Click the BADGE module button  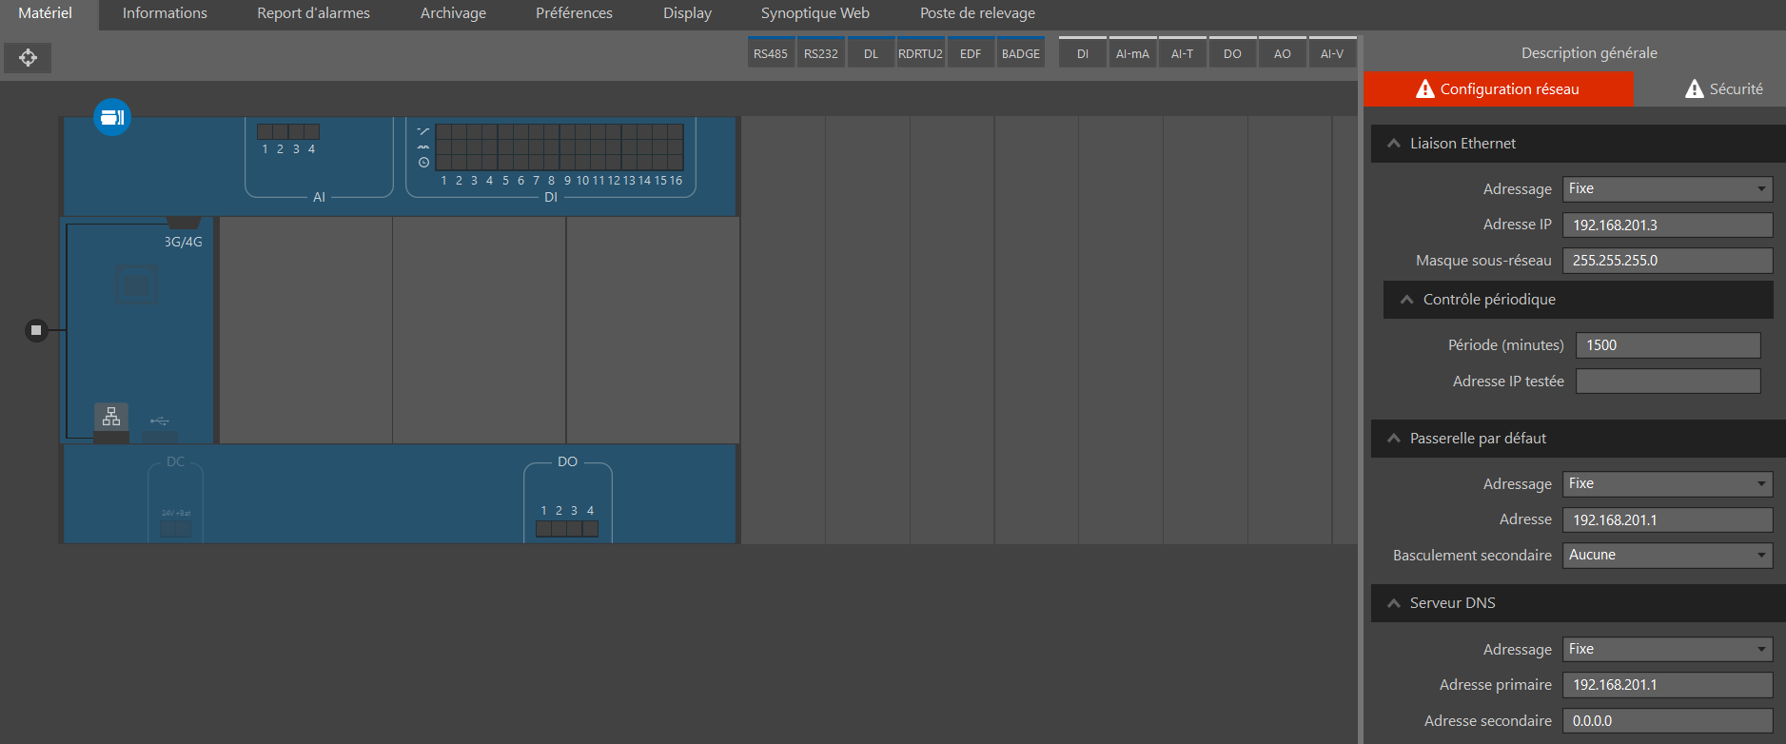tap(1020, 53)
